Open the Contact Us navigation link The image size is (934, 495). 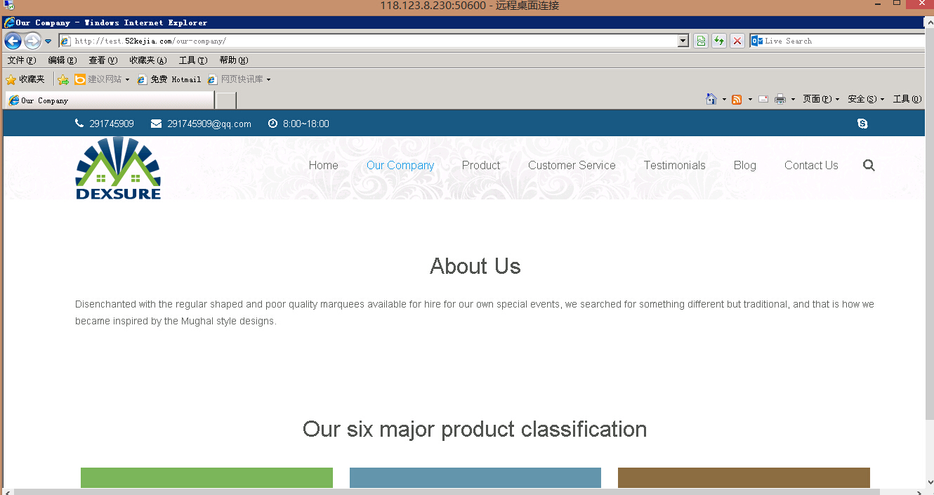click(811, 166)
